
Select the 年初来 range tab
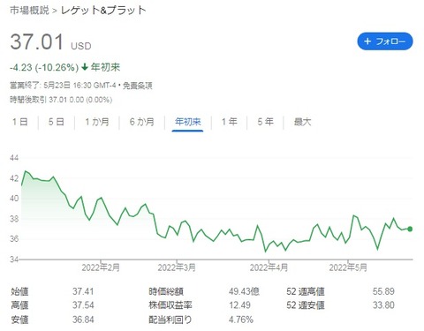pos(188,122)
